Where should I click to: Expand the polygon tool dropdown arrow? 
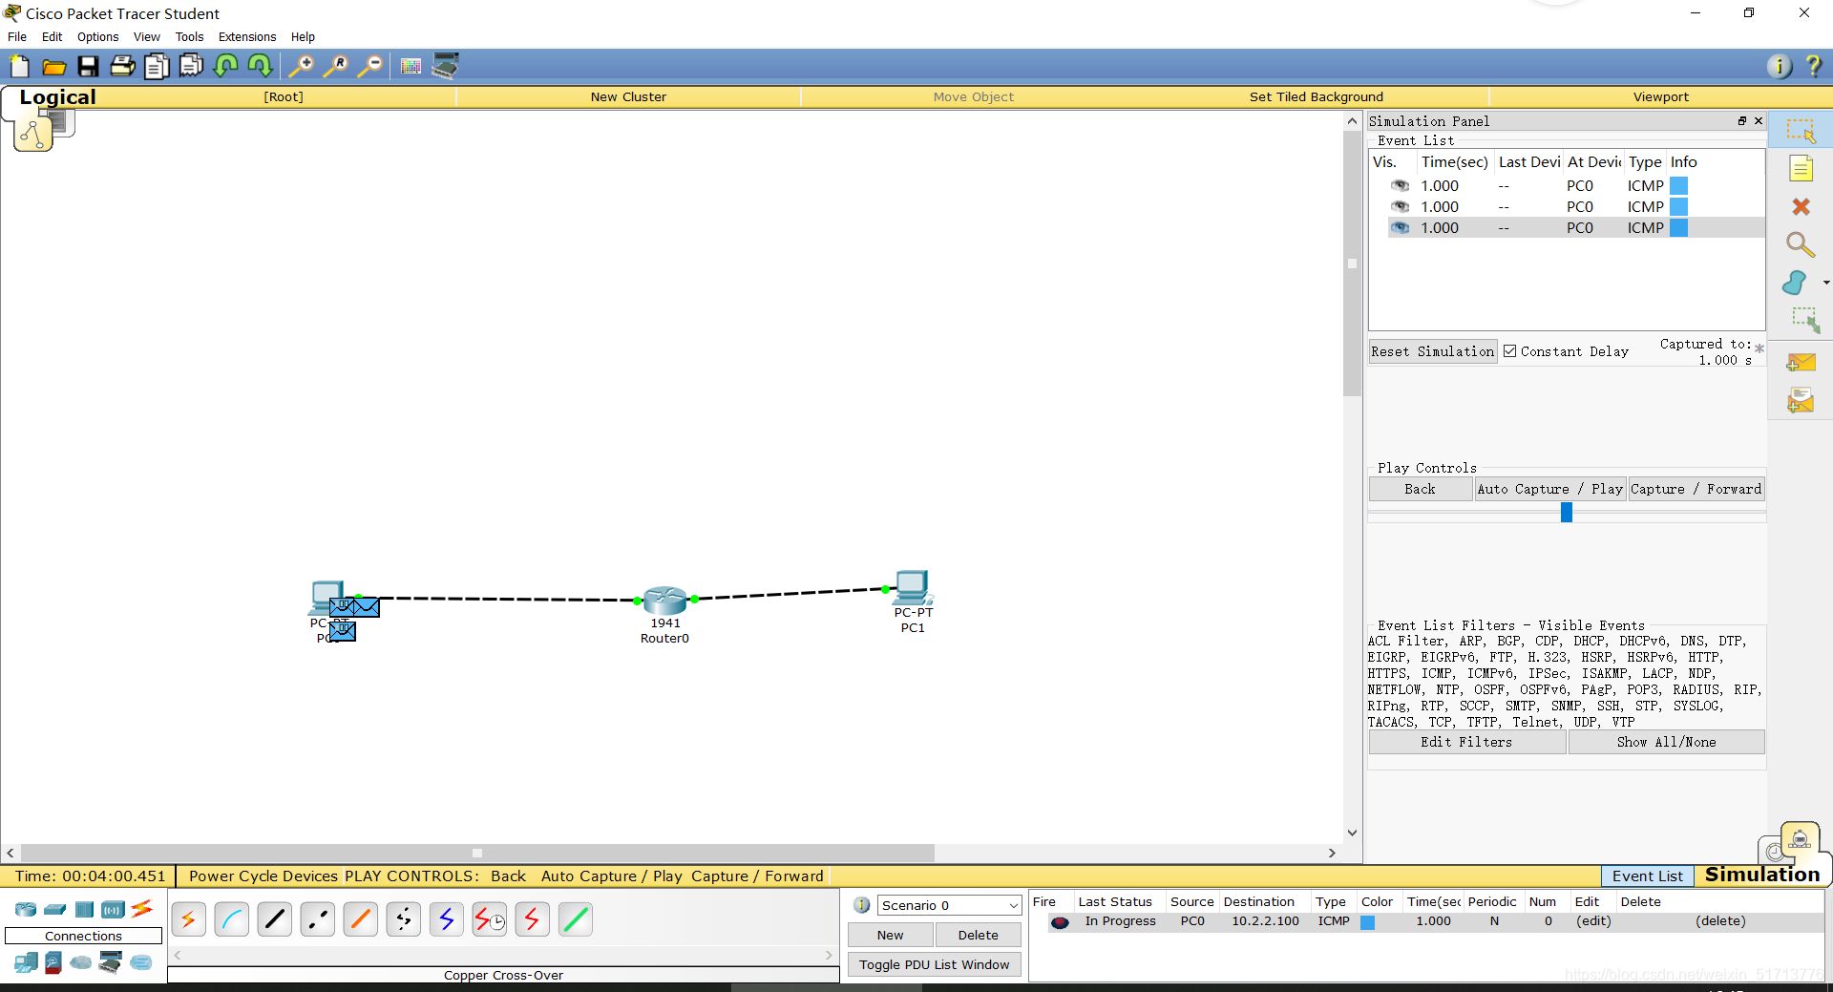click(1825, 283)
